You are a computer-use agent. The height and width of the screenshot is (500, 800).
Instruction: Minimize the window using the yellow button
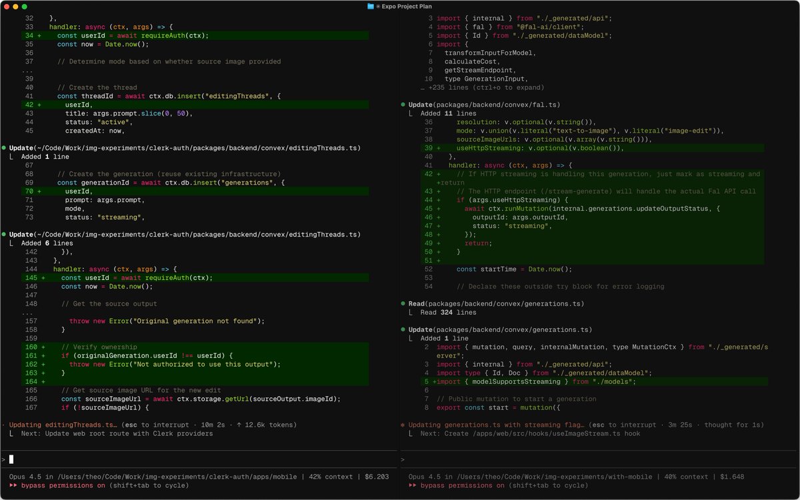[15, 6]
